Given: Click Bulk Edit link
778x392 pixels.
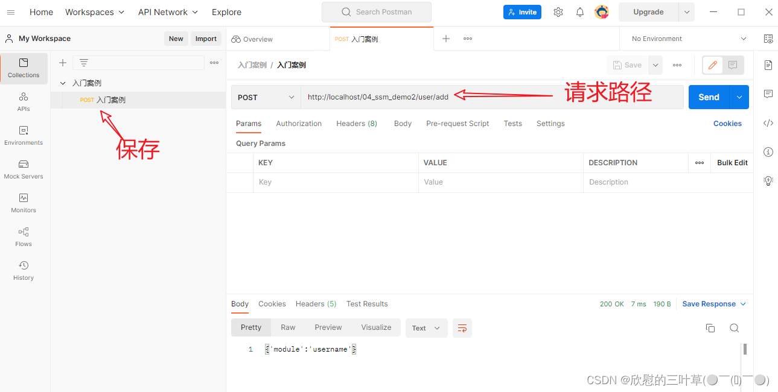Looking at the screenshot, I should point(732,163).
